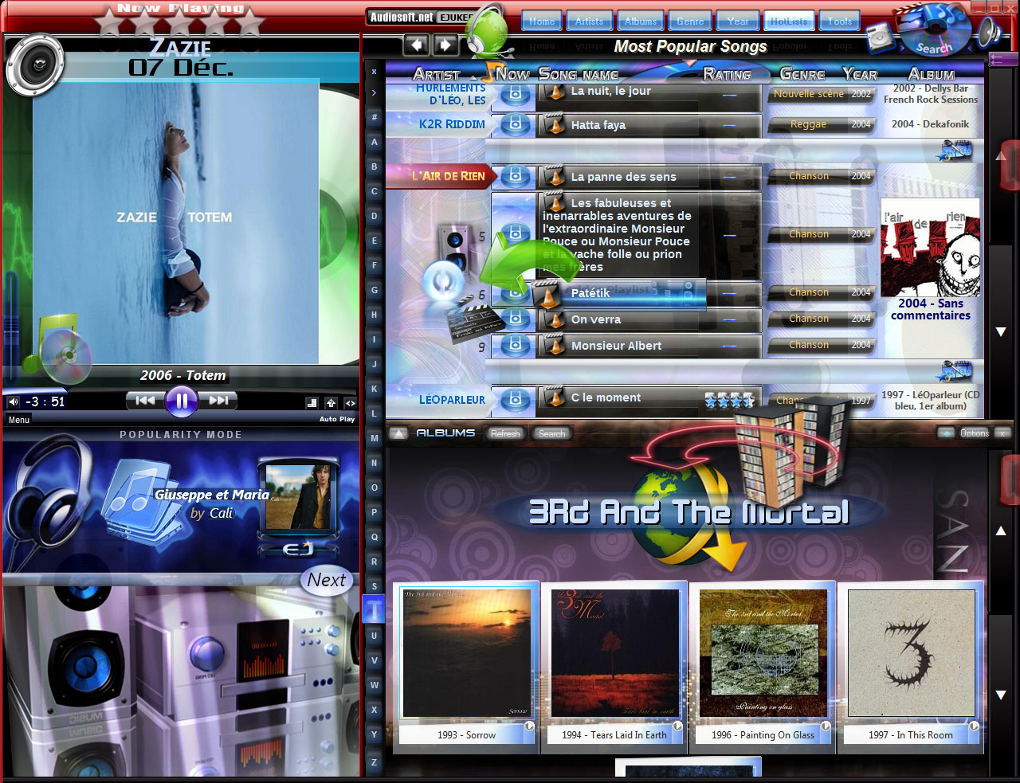Image resolution: width=1020 pixels, height=783 pixels.
Task: Click the purple collapse panel arrow icon
Action: pyautogui.click(x=1003, y=59)
